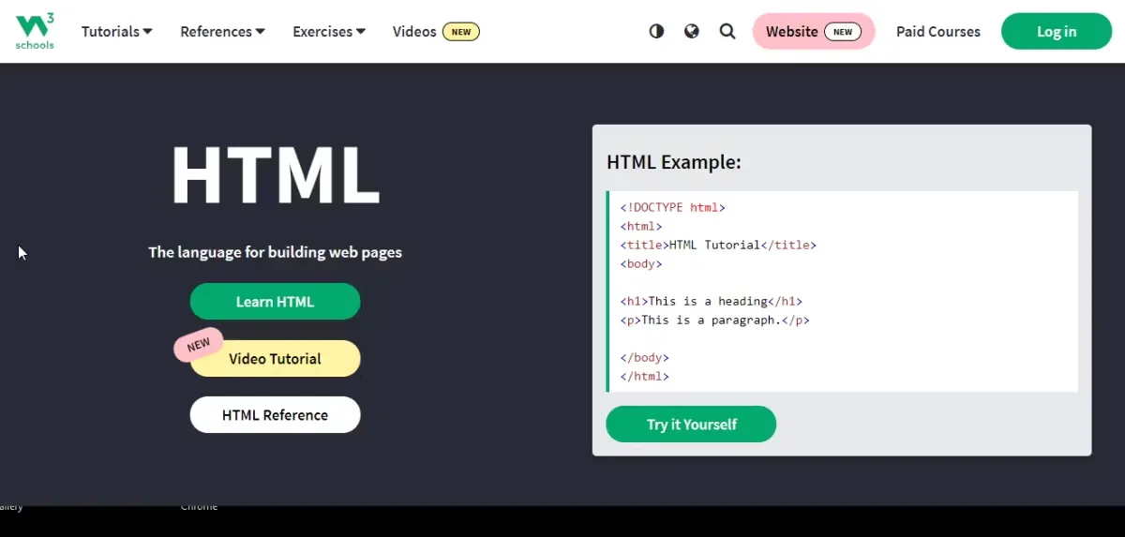Open the Paid Courses link
The width and height of the screenshot is (1125, 537).
click(937, 31)
